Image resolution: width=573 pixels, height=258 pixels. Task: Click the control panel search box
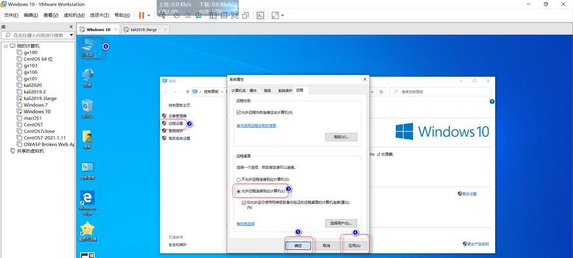click(441, 92)
